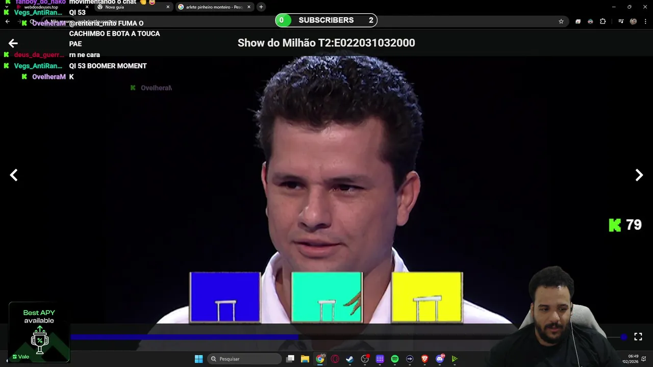Click chat username Vegs_AntiRan... next to BOOMER MOMENT
Image resolution: width=653 pixels, height=367 pixels.
(38, 66)
